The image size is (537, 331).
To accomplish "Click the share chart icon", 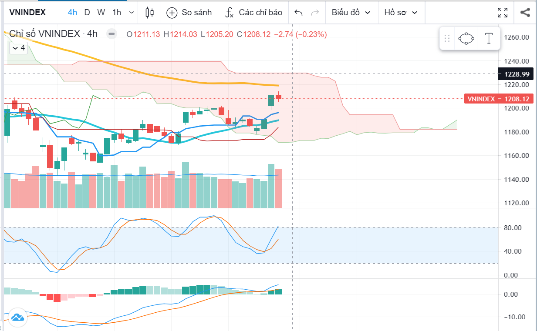I will [x=525, y=13].
